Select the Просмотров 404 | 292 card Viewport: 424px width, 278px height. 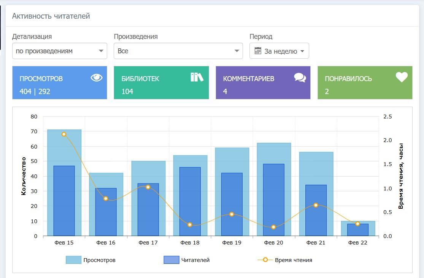coord(60,83)
